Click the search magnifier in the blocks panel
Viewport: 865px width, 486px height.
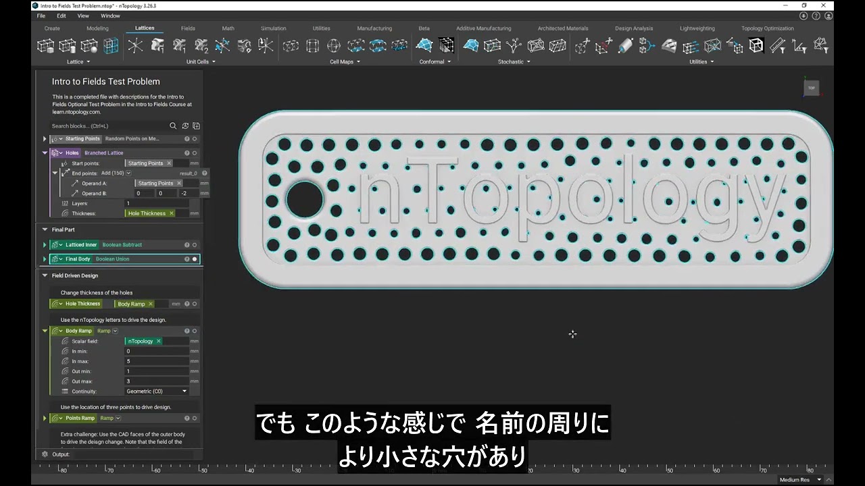173,126
